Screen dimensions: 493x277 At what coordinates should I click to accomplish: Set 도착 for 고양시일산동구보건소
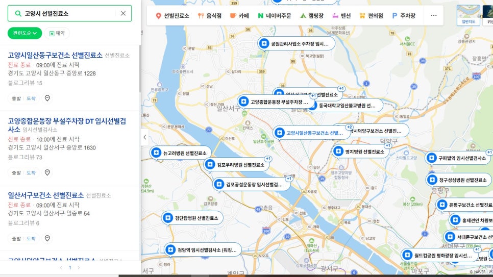[x=31, y=98]
